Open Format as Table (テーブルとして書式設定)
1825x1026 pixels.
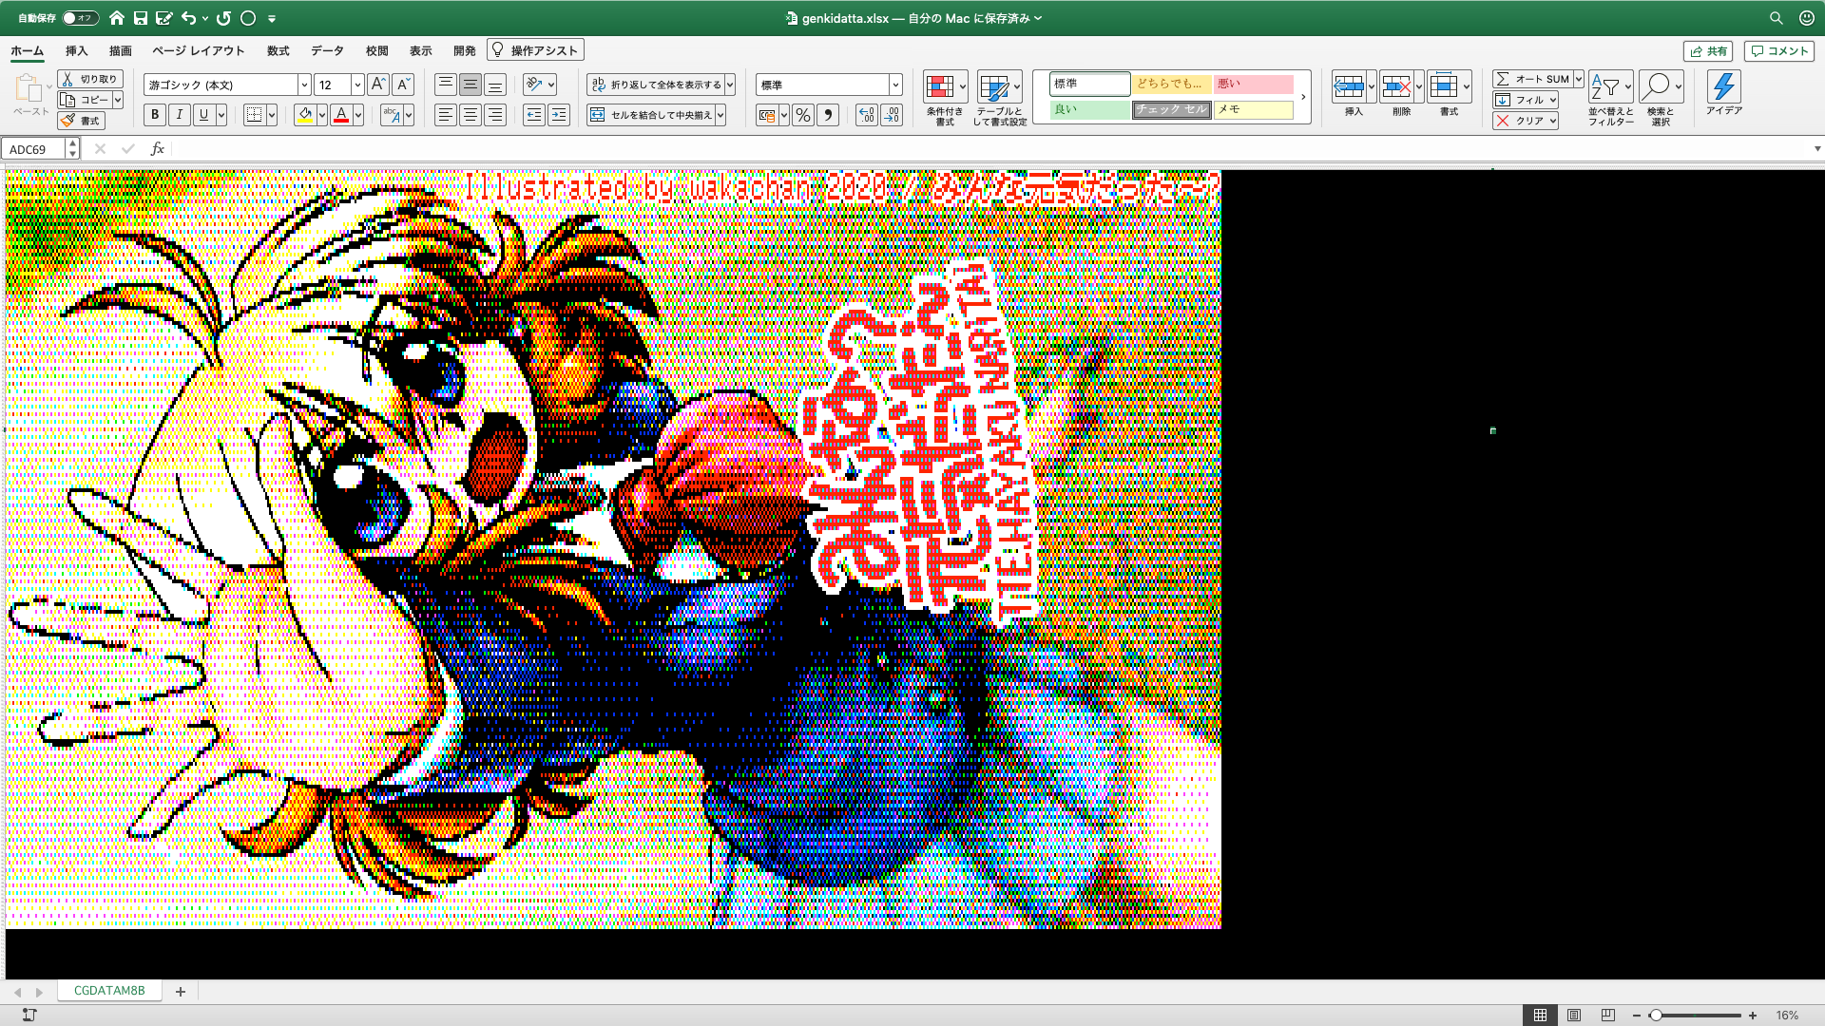coord(999,99)
